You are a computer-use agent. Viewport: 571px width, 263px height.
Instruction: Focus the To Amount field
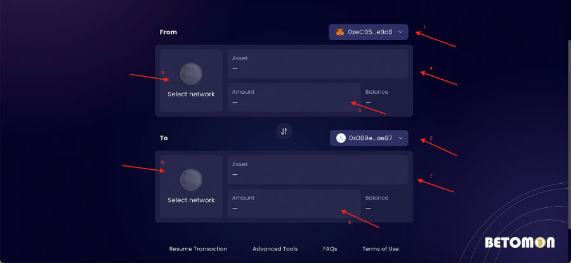pyautogui.click(x=294, y=203)
